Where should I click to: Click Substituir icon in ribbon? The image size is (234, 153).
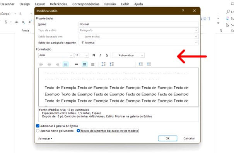(x=227, y=18)
